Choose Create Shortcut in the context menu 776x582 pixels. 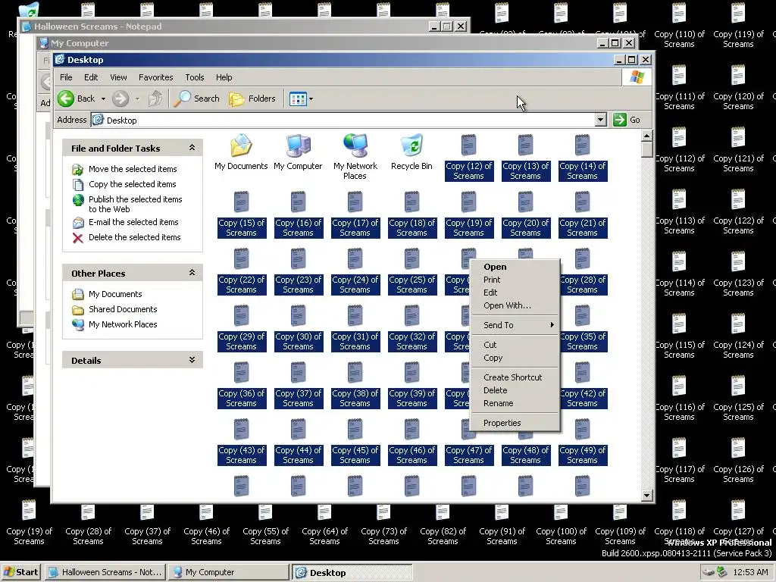515,377
